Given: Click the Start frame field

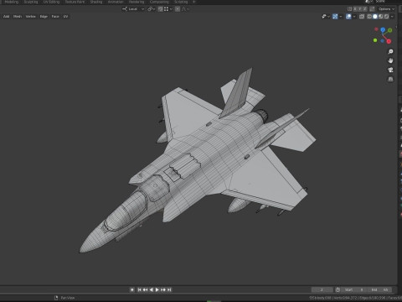Looking at the screenshot, I should (354, 289).
